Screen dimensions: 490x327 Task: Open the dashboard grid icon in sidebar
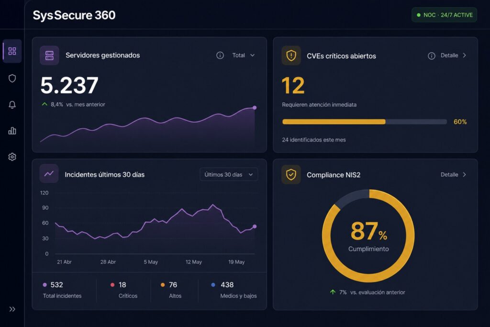point(12,51)
